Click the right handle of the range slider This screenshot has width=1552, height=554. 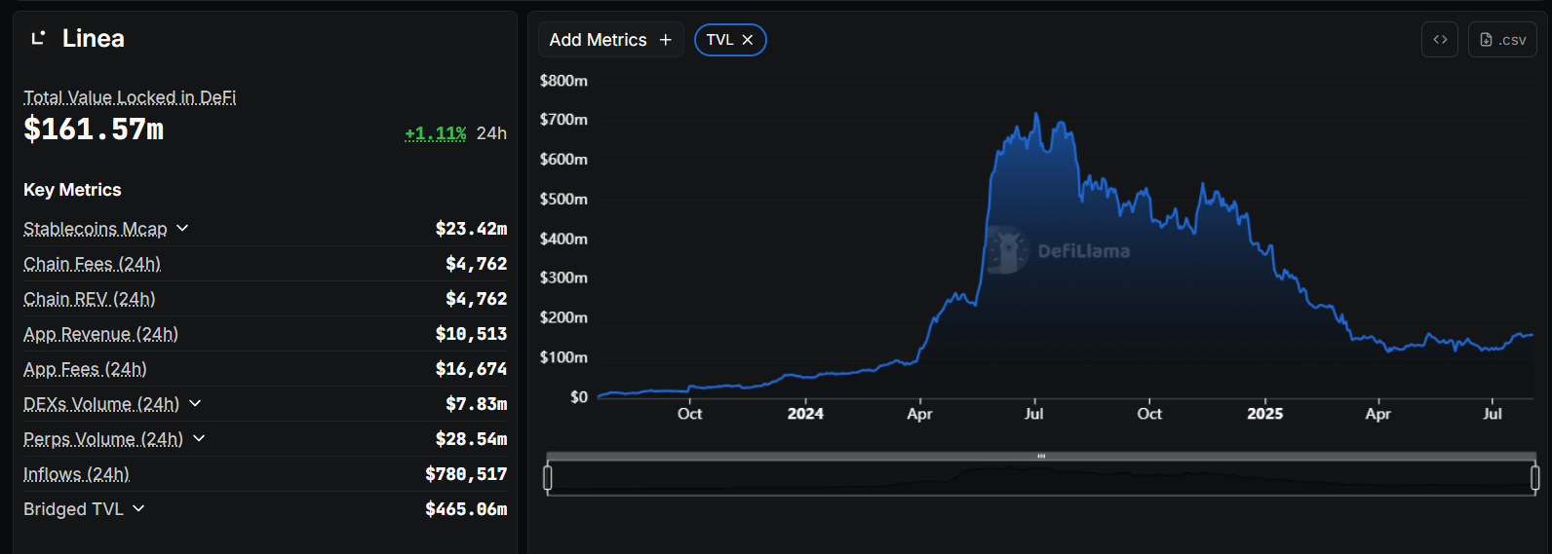tap(1535, 478)
